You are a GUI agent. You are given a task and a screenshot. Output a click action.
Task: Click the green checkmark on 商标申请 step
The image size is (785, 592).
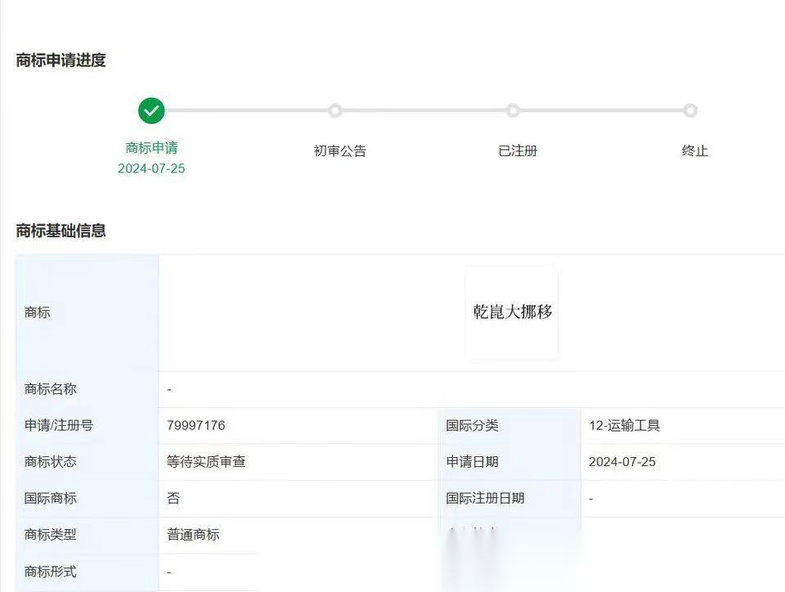pyautogui.click(x=151, y=110)
